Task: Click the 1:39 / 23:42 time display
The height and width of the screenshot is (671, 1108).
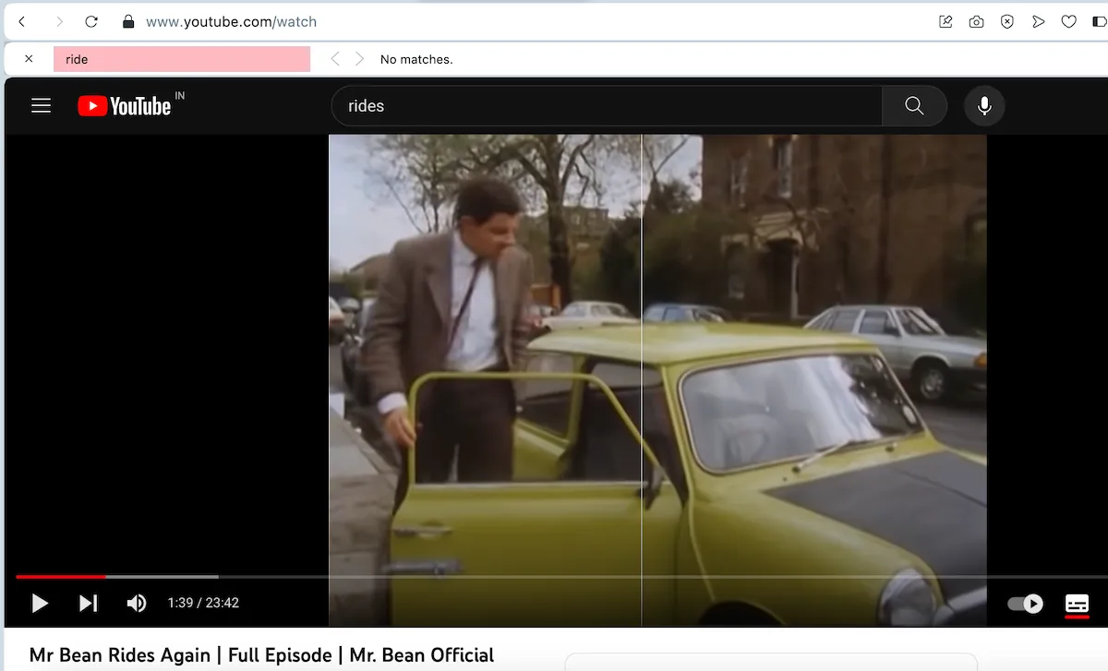Action: click(x=203, y=603)
